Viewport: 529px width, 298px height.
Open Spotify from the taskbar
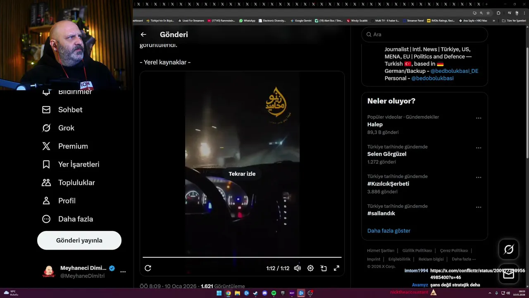[x=274, y=293]
